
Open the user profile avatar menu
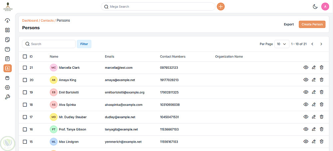point(325,7)
